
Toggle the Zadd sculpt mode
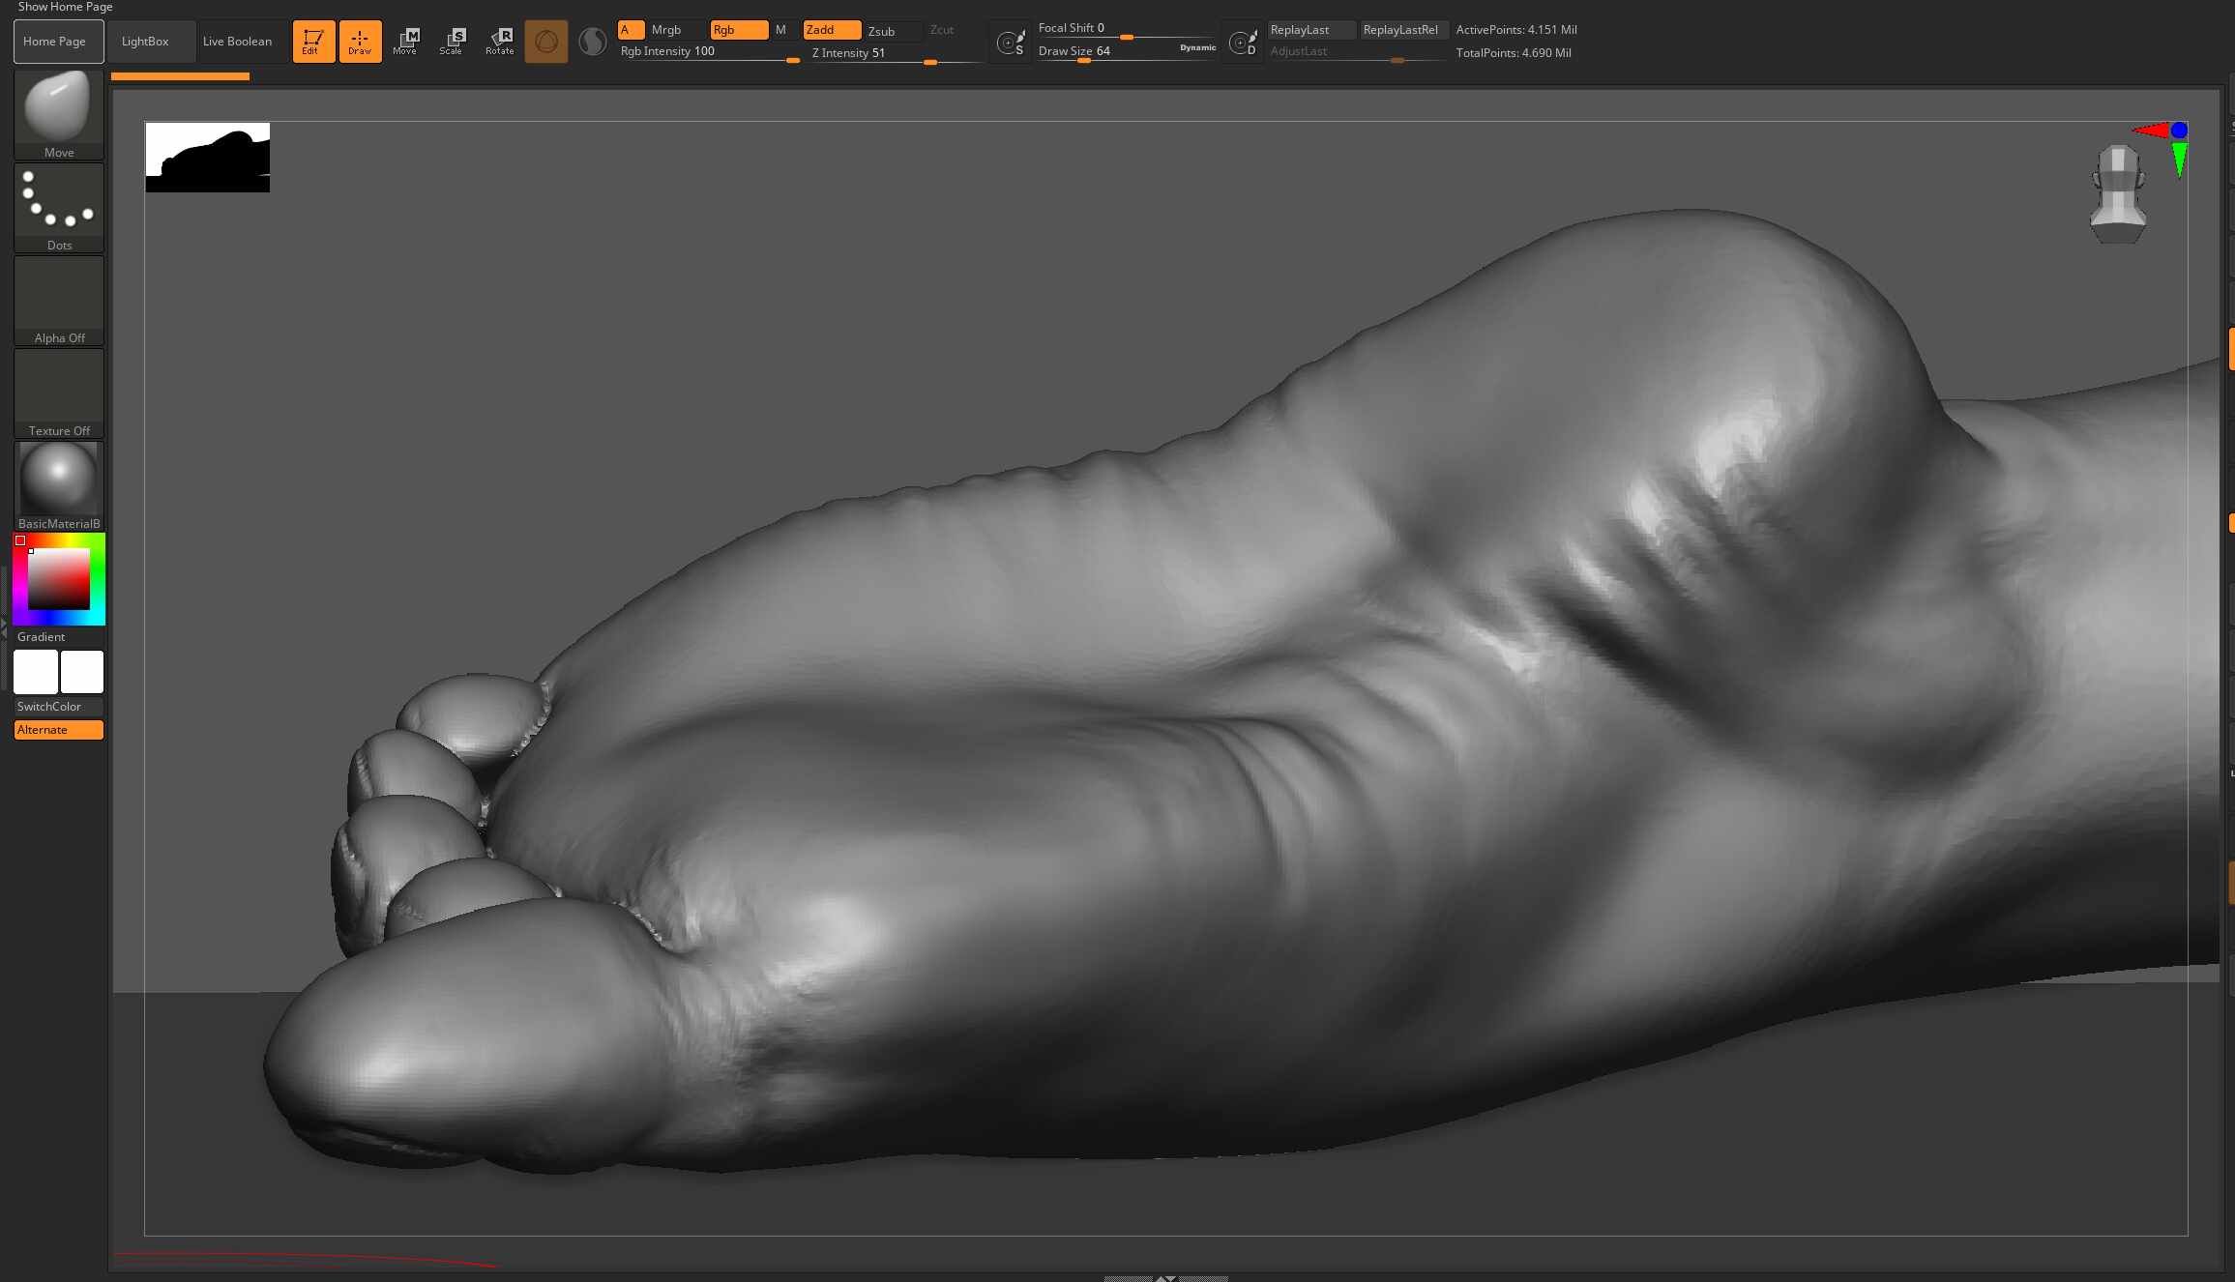[832, 30]
